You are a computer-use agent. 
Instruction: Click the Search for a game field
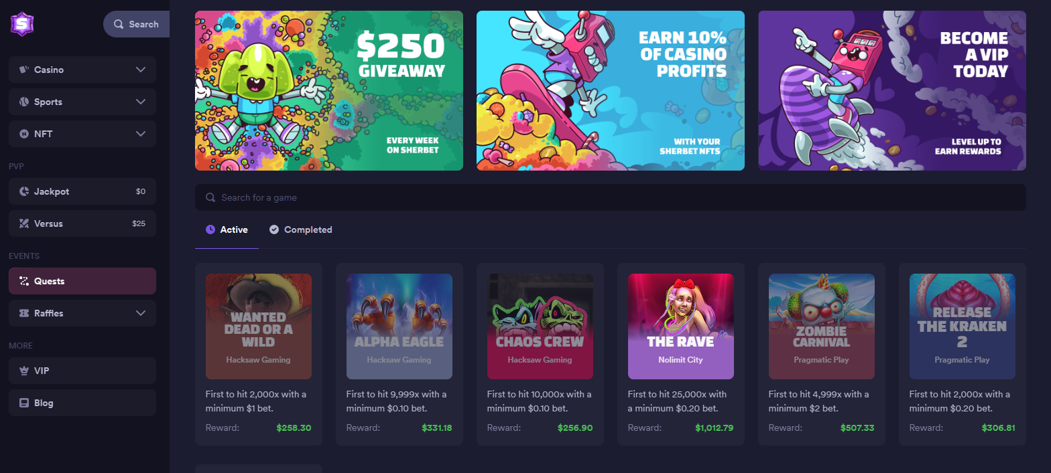610,197
